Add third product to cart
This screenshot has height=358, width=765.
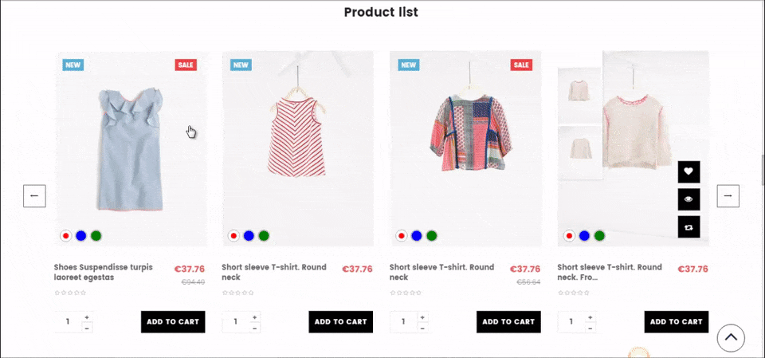(x=508, y=322)
